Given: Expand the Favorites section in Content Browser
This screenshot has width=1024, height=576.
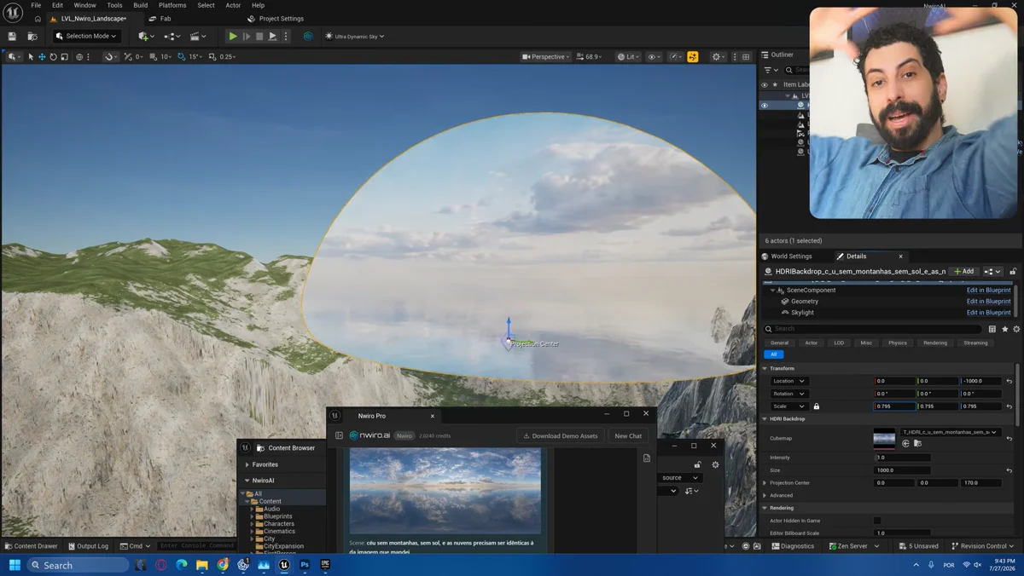Looking at the screenshot, I should [247, 464].
